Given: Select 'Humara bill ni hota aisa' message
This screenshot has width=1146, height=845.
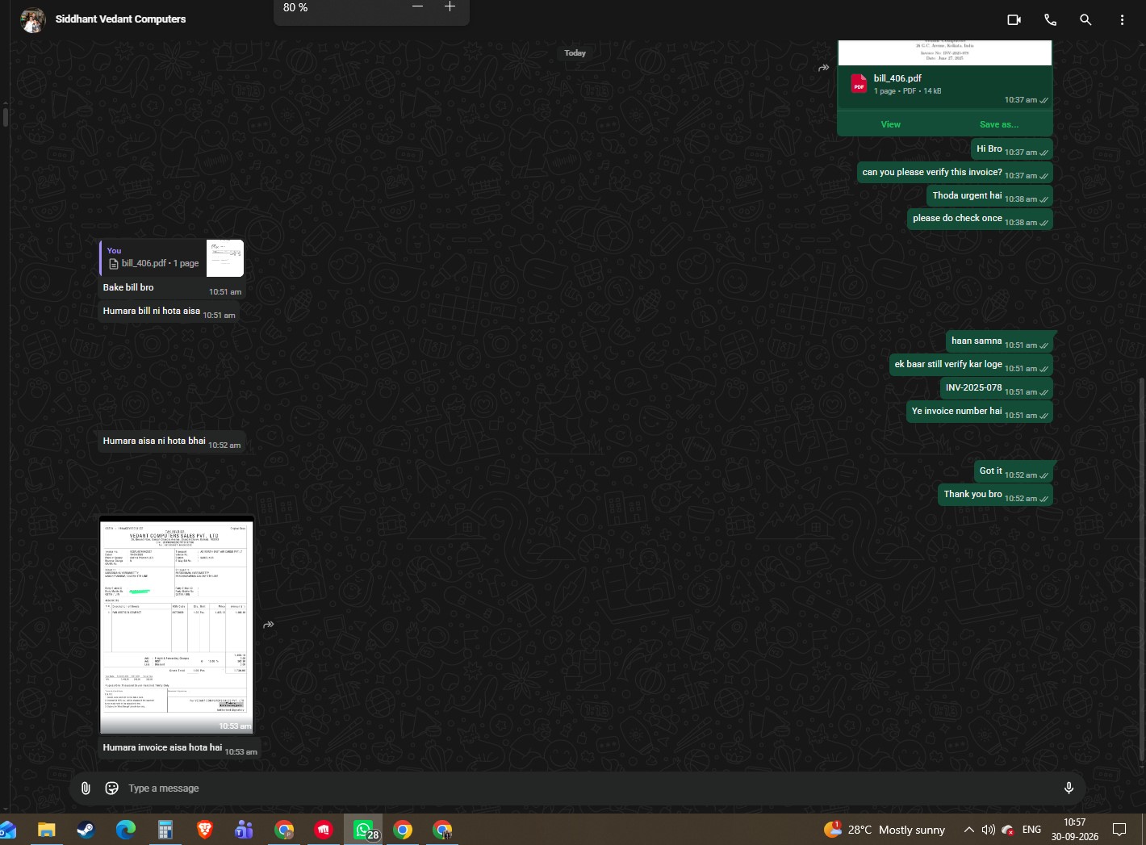Looking at the screenshot, I should [169, 312].
